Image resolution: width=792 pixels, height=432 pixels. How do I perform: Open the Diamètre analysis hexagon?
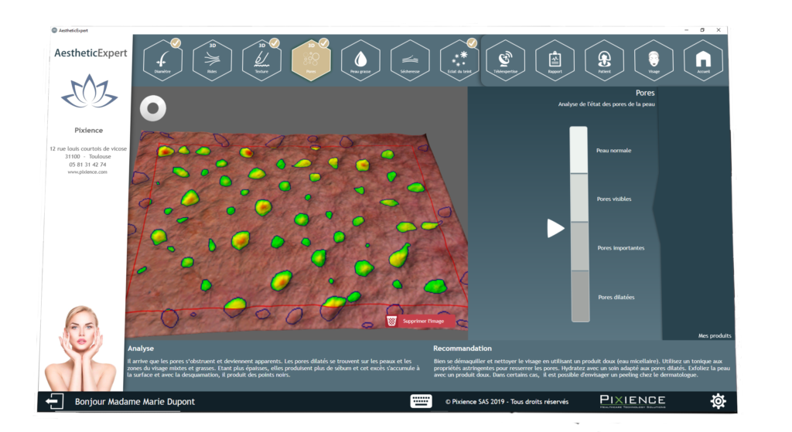click(x=162, y=60)
